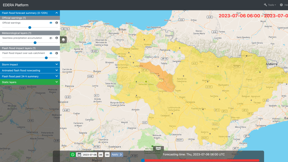The image size is (288, 162).
Task: Collapse the bottom time panel chevron
Action: pos(158,148)
